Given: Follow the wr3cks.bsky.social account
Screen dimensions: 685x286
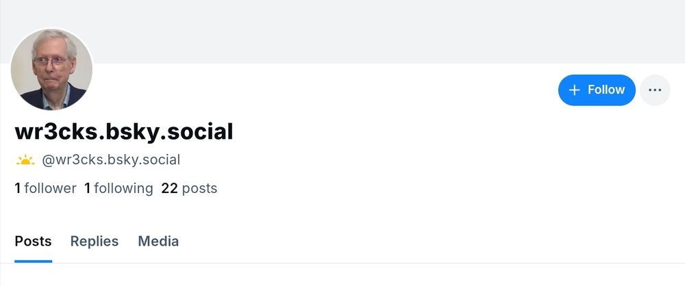Looking at the screenshot, I should point(597,90).
